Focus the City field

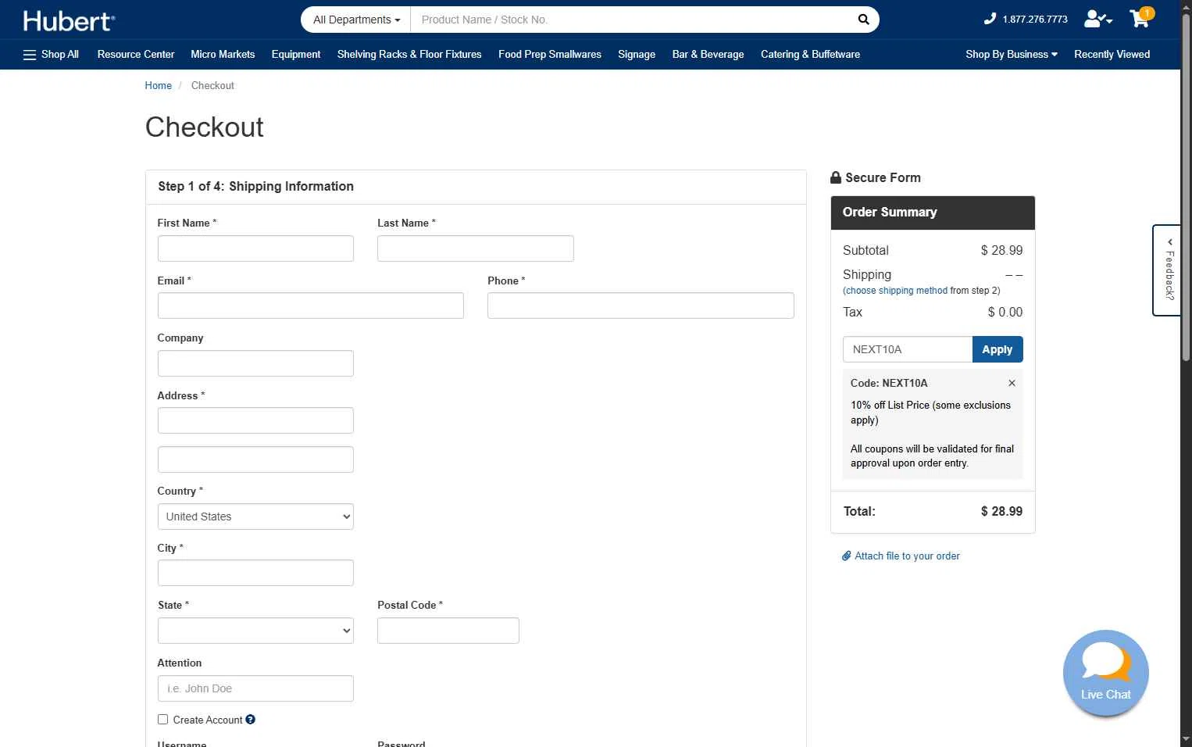pyautogui.click(x=255, y=573)
